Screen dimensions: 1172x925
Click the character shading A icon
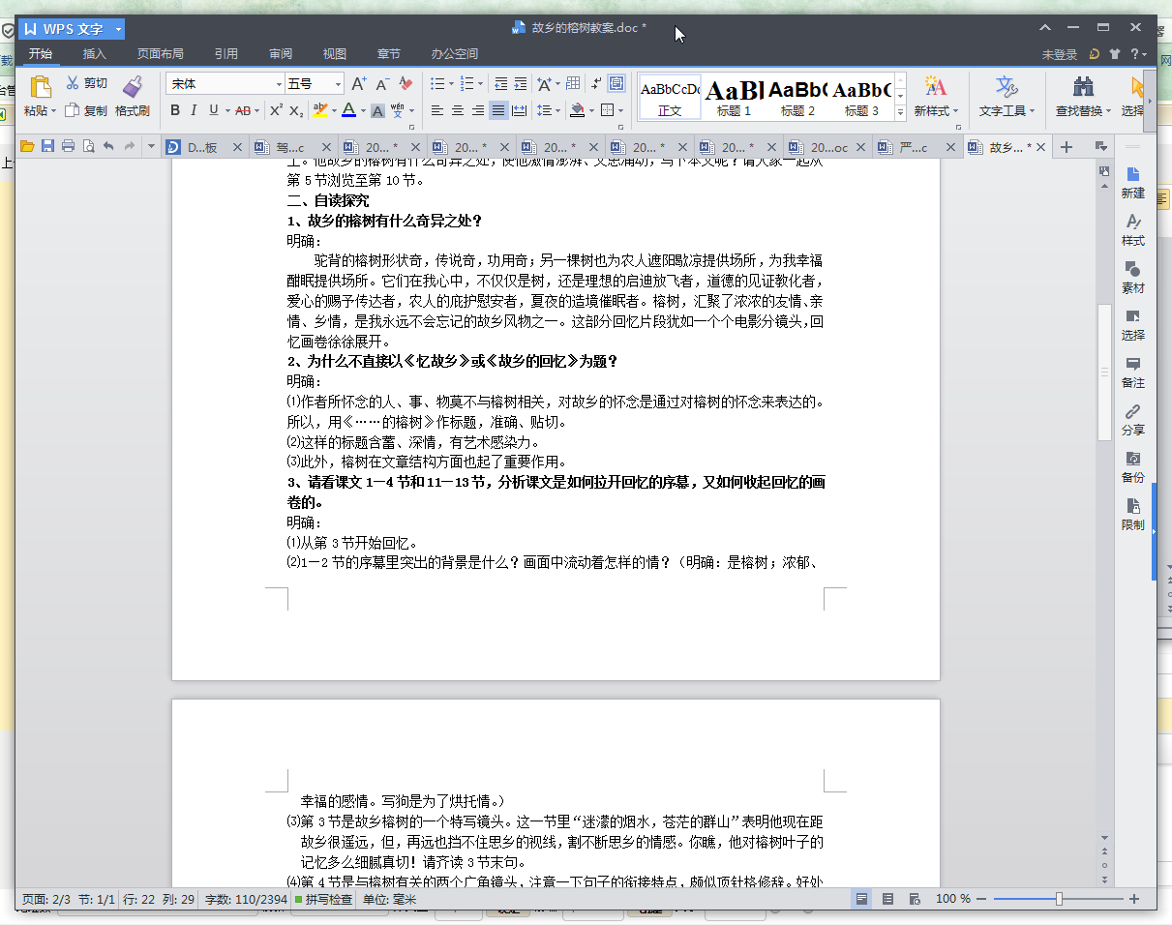[378, 110]
